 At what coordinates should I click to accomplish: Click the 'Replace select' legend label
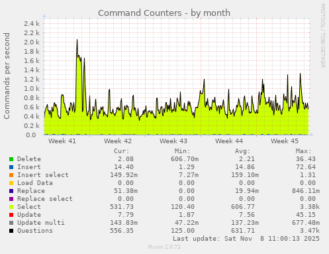[x=45, y=199]
